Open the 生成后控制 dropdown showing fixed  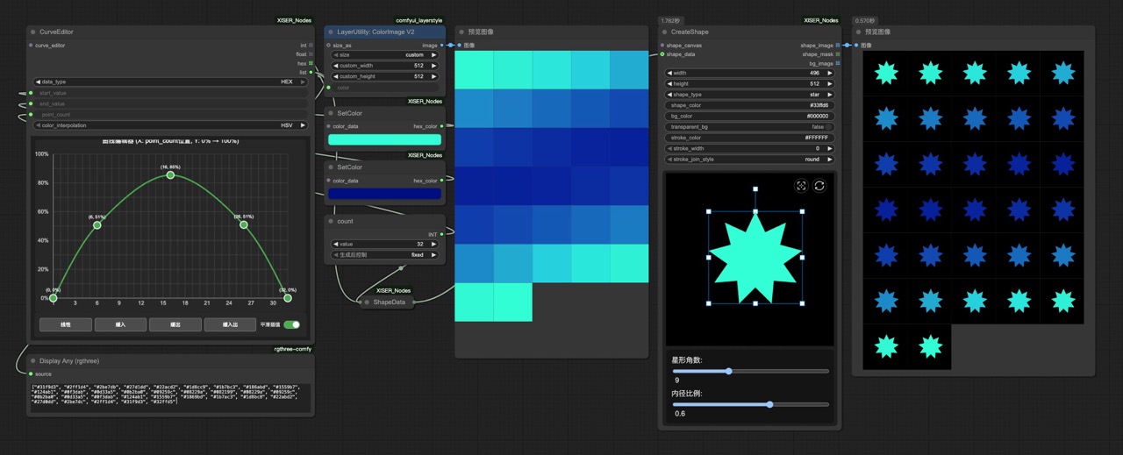point(385,255)
